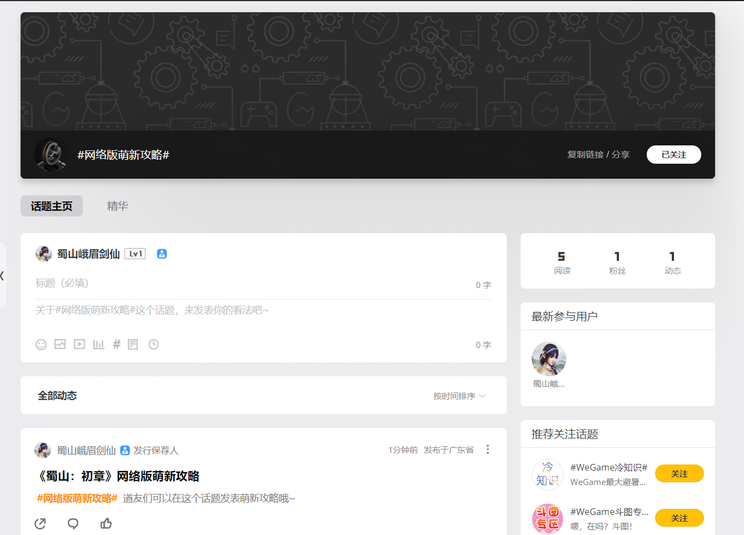Click the 标题 (必填) input field
744x535 pixels.
coord(250,284)
